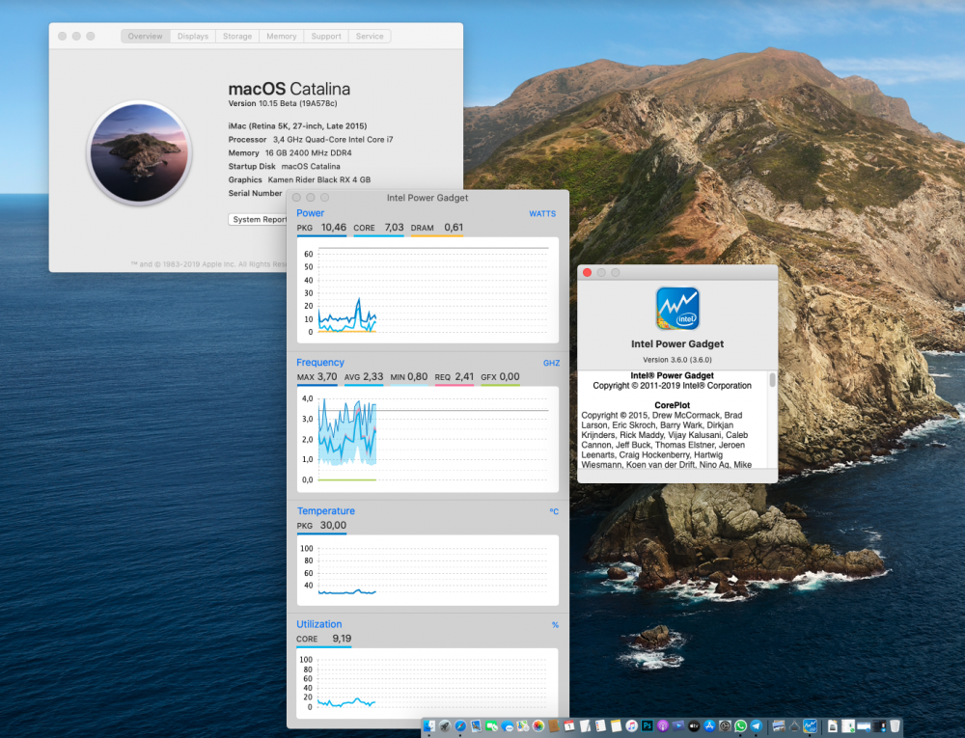The image size is (965, 738).
Task: Click the Frequency graph area
Action: pos(427,439)
